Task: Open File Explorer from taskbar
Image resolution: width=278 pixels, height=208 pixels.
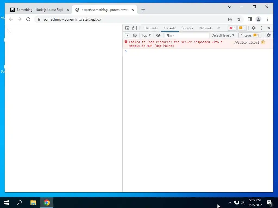Action: pyautogui.click(x=33, y=203)
